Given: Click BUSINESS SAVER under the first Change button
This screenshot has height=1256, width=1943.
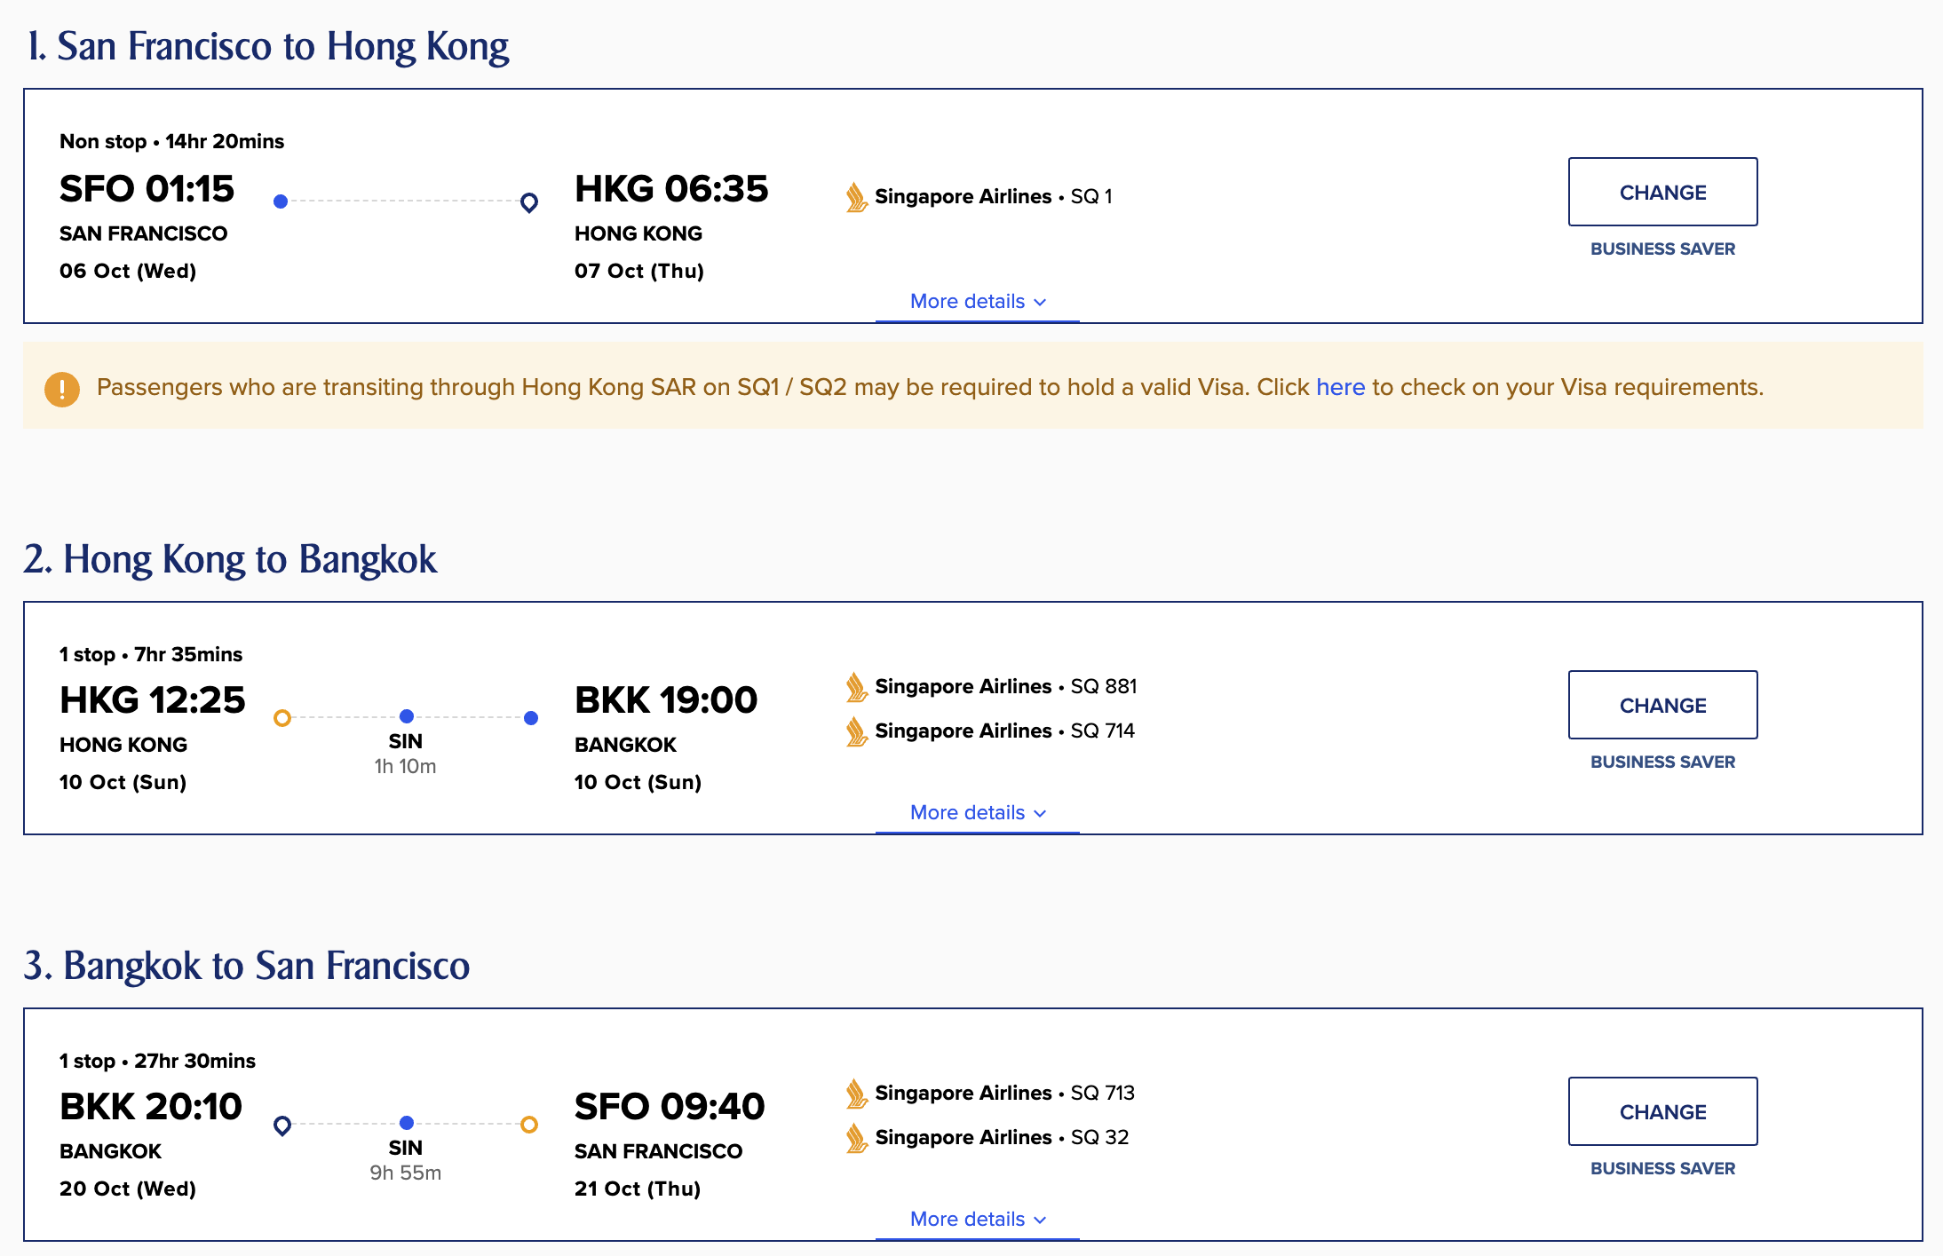Looking at the screenshot, I should pyautogui.click(x=1661, y=249).
